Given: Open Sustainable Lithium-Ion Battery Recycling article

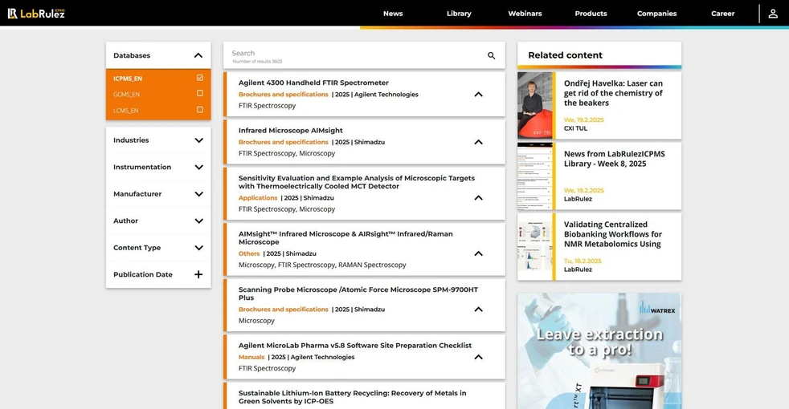Looking at the screenshot, I should pos(352,397).
